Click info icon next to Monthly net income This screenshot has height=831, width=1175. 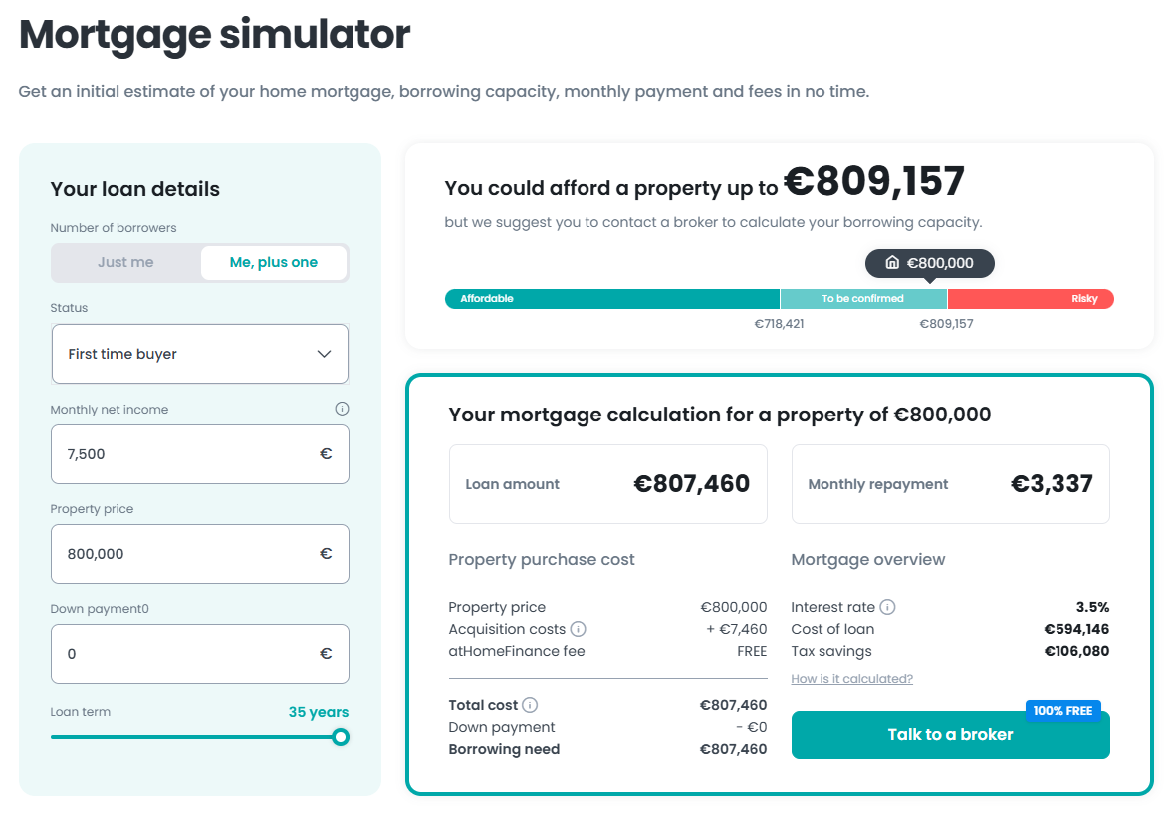coord(342,409)
